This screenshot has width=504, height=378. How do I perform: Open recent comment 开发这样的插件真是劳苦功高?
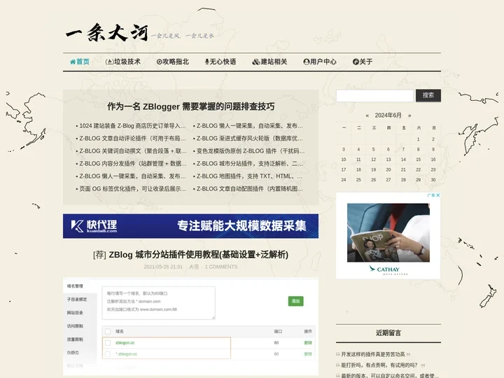click(373, 354)
